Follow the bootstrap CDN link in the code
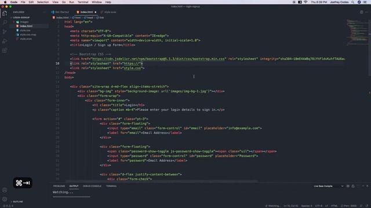The image size is (371, 208). pos(158,59)
